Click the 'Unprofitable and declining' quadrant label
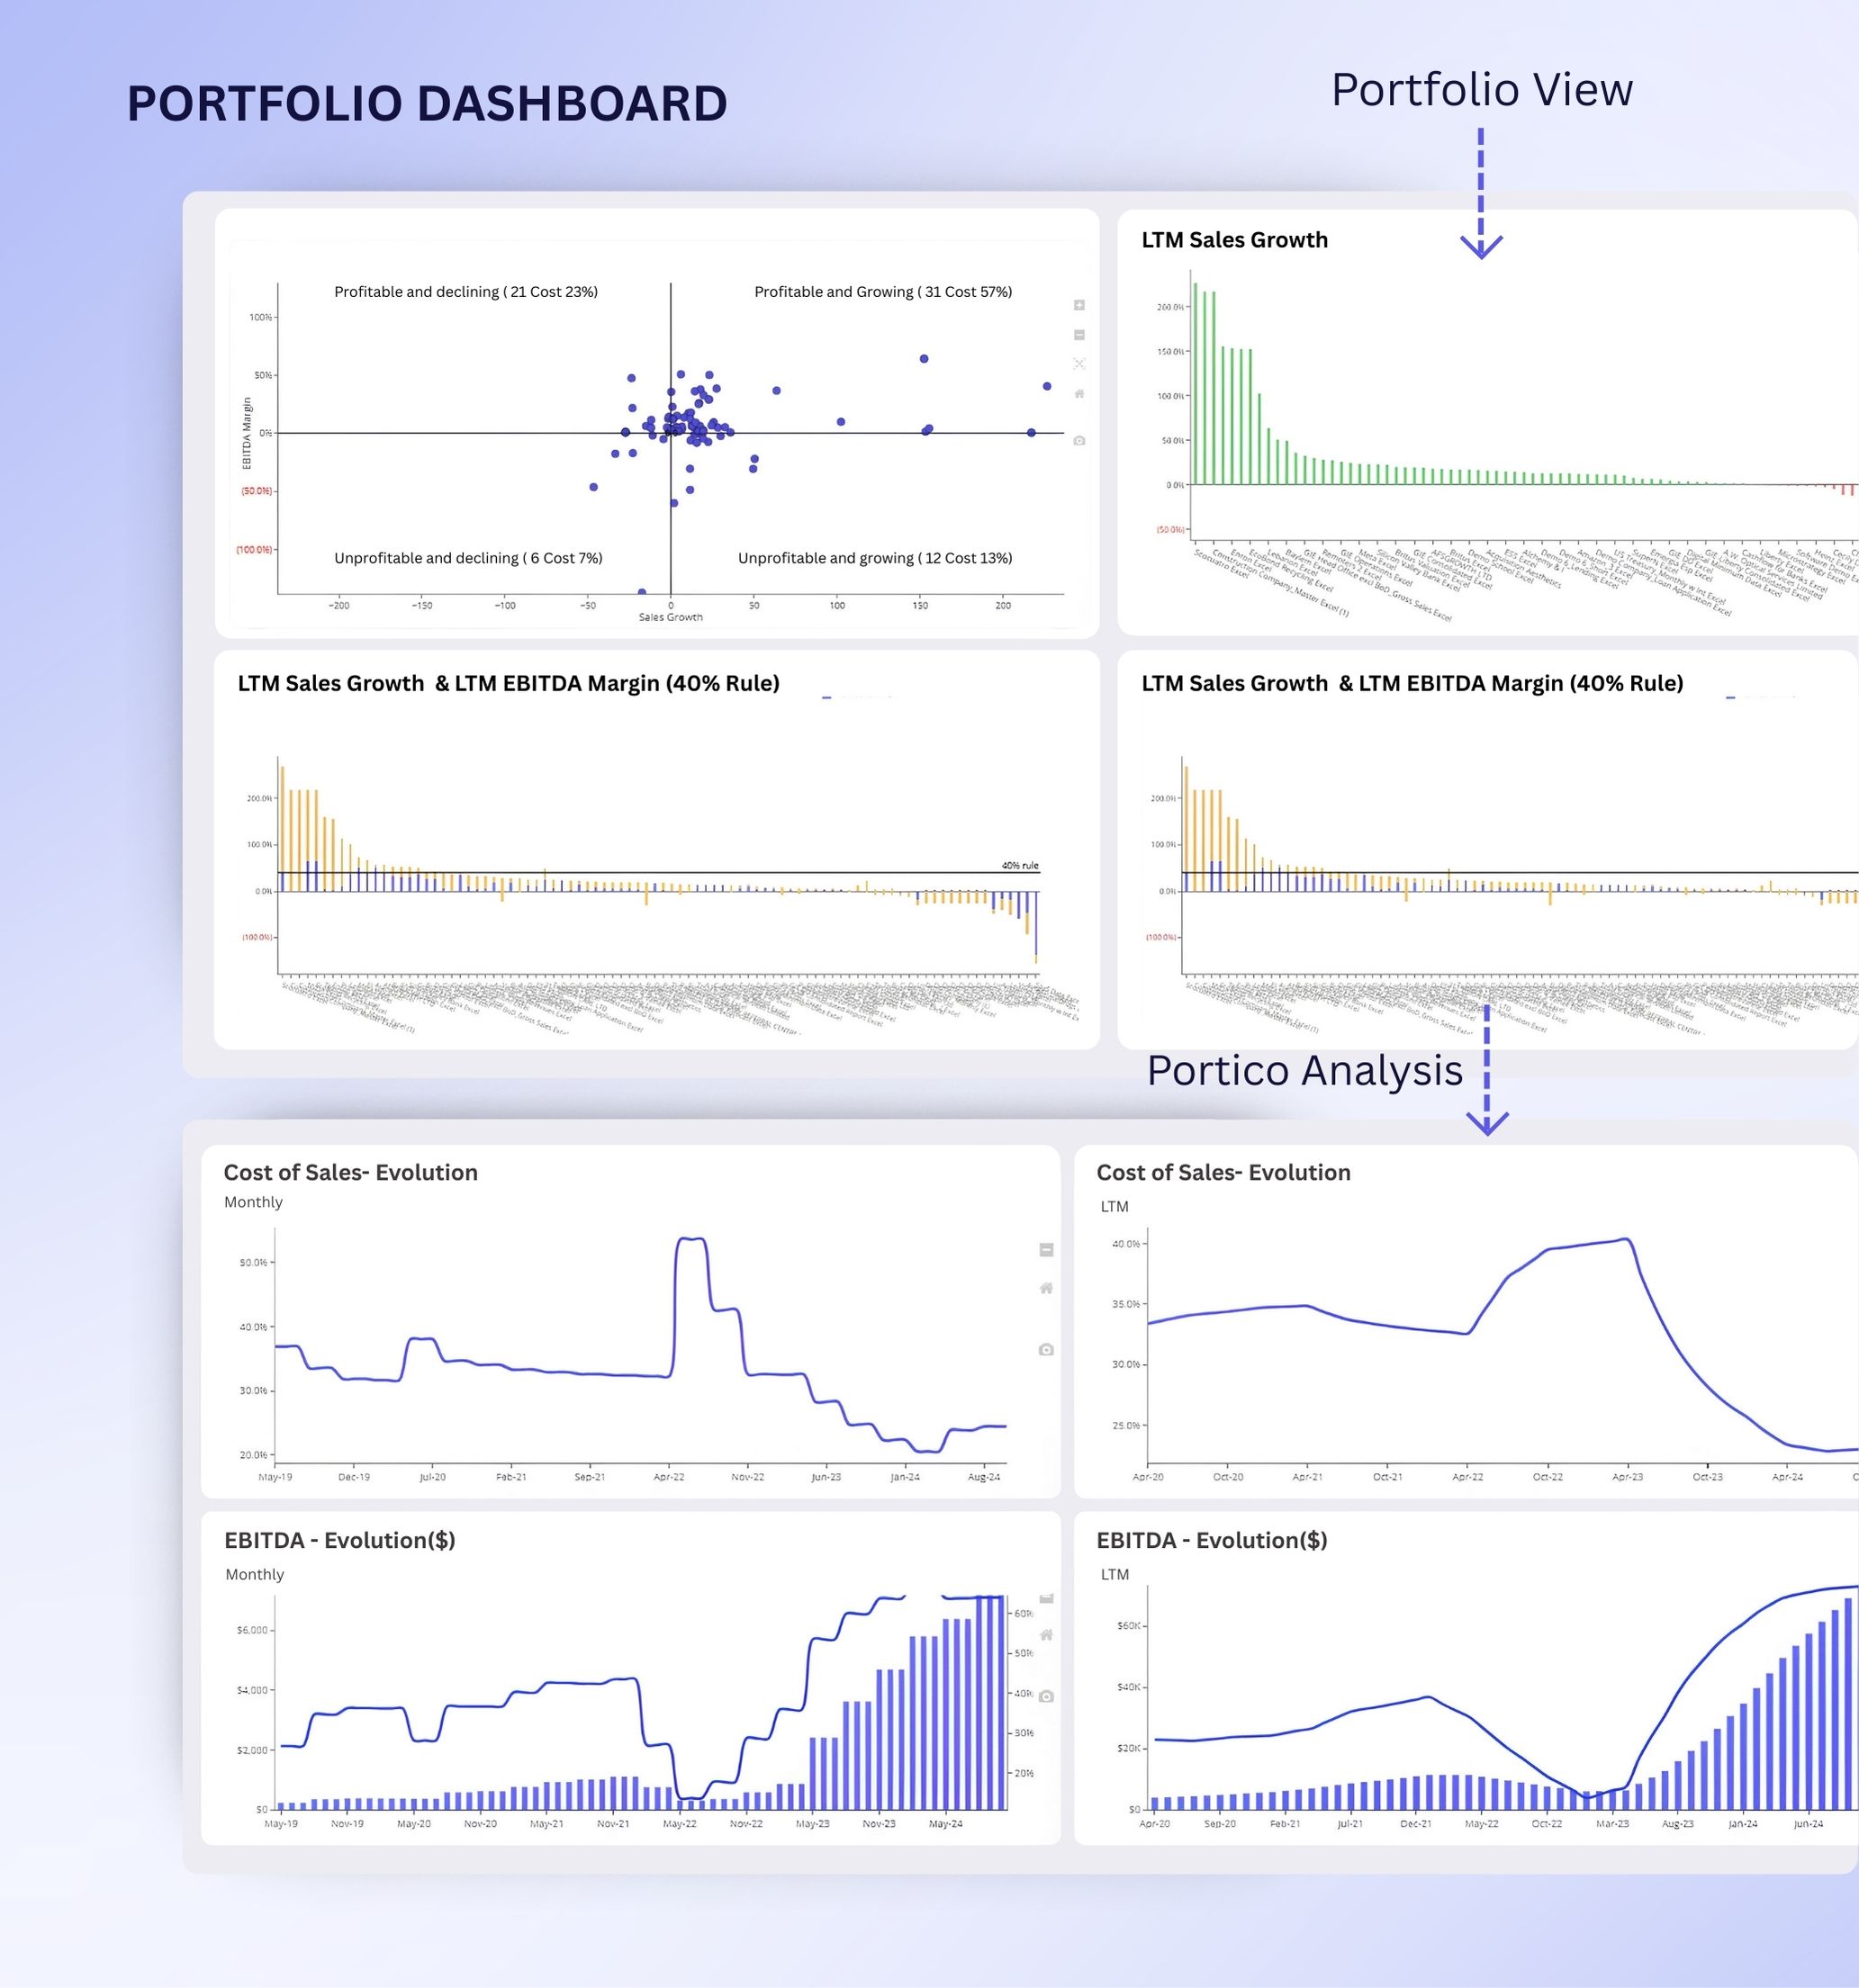 pyautogui.click(x=467, y=558)
